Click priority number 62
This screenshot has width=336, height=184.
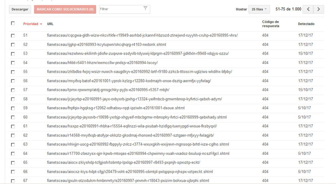tap(25, 135)
